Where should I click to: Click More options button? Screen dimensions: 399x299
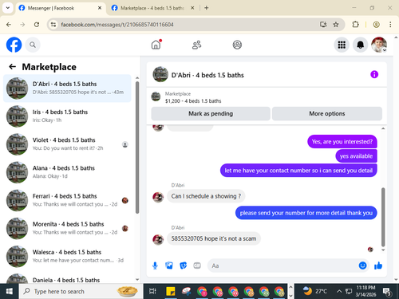tap(327, 114)
